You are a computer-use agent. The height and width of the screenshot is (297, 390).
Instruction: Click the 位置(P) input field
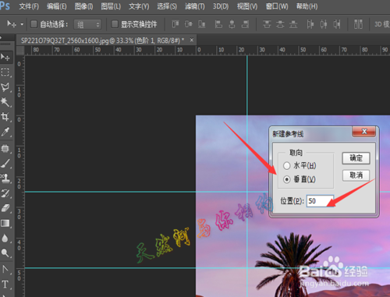click(x=320, y=201)
